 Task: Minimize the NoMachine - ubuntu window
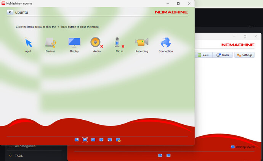coord(168,3)
